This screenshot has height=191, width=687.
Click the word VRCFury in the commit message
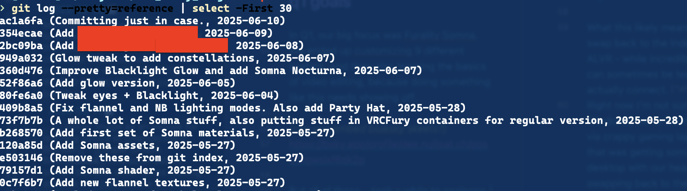[x=388, y=120]
